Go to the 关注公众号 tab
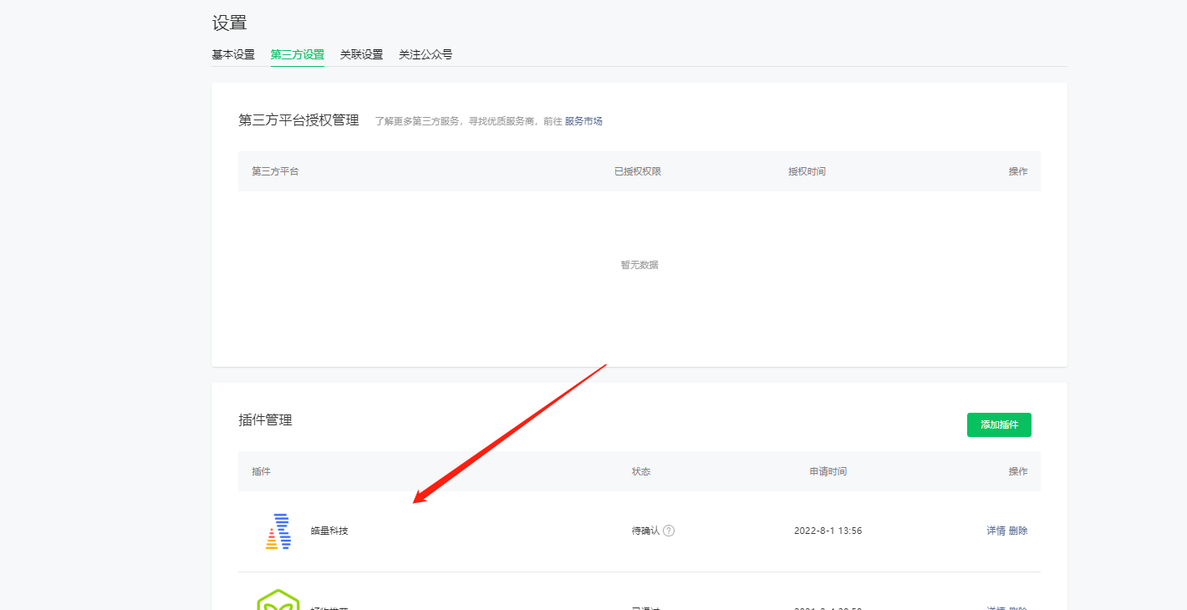The height and width of the screenshot is (610, 1187). pos(425,54)
